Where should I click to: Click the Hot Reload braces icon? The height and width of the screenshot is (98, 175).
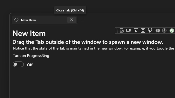(x=157, y=30)
